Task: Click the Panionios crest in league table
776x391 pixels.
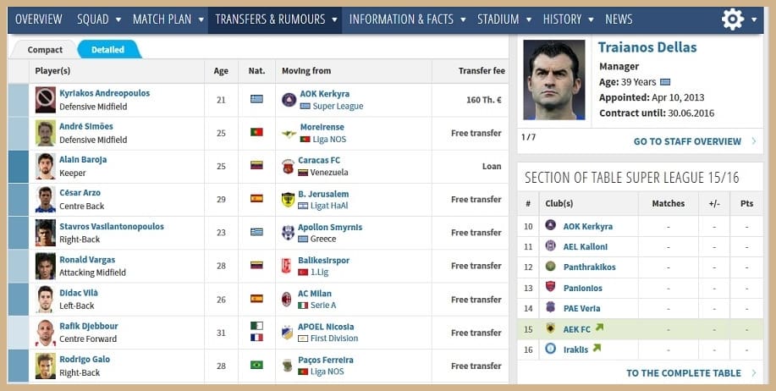Action: (551, 287)
